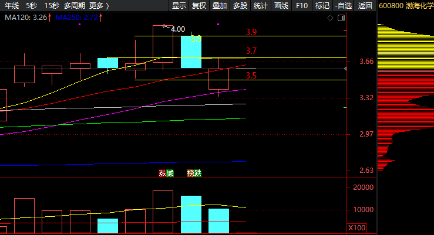434x235 pixels.
Task: Click the 返回 button
Action: pyautogui.click(x=365, y=5)
